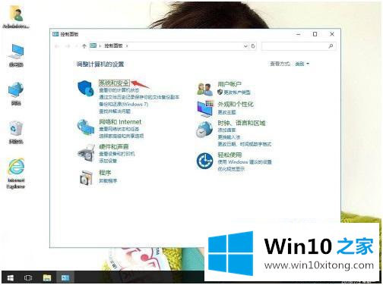
Task: Open the 外观和个性化 heading link
Action: point(236,104)
